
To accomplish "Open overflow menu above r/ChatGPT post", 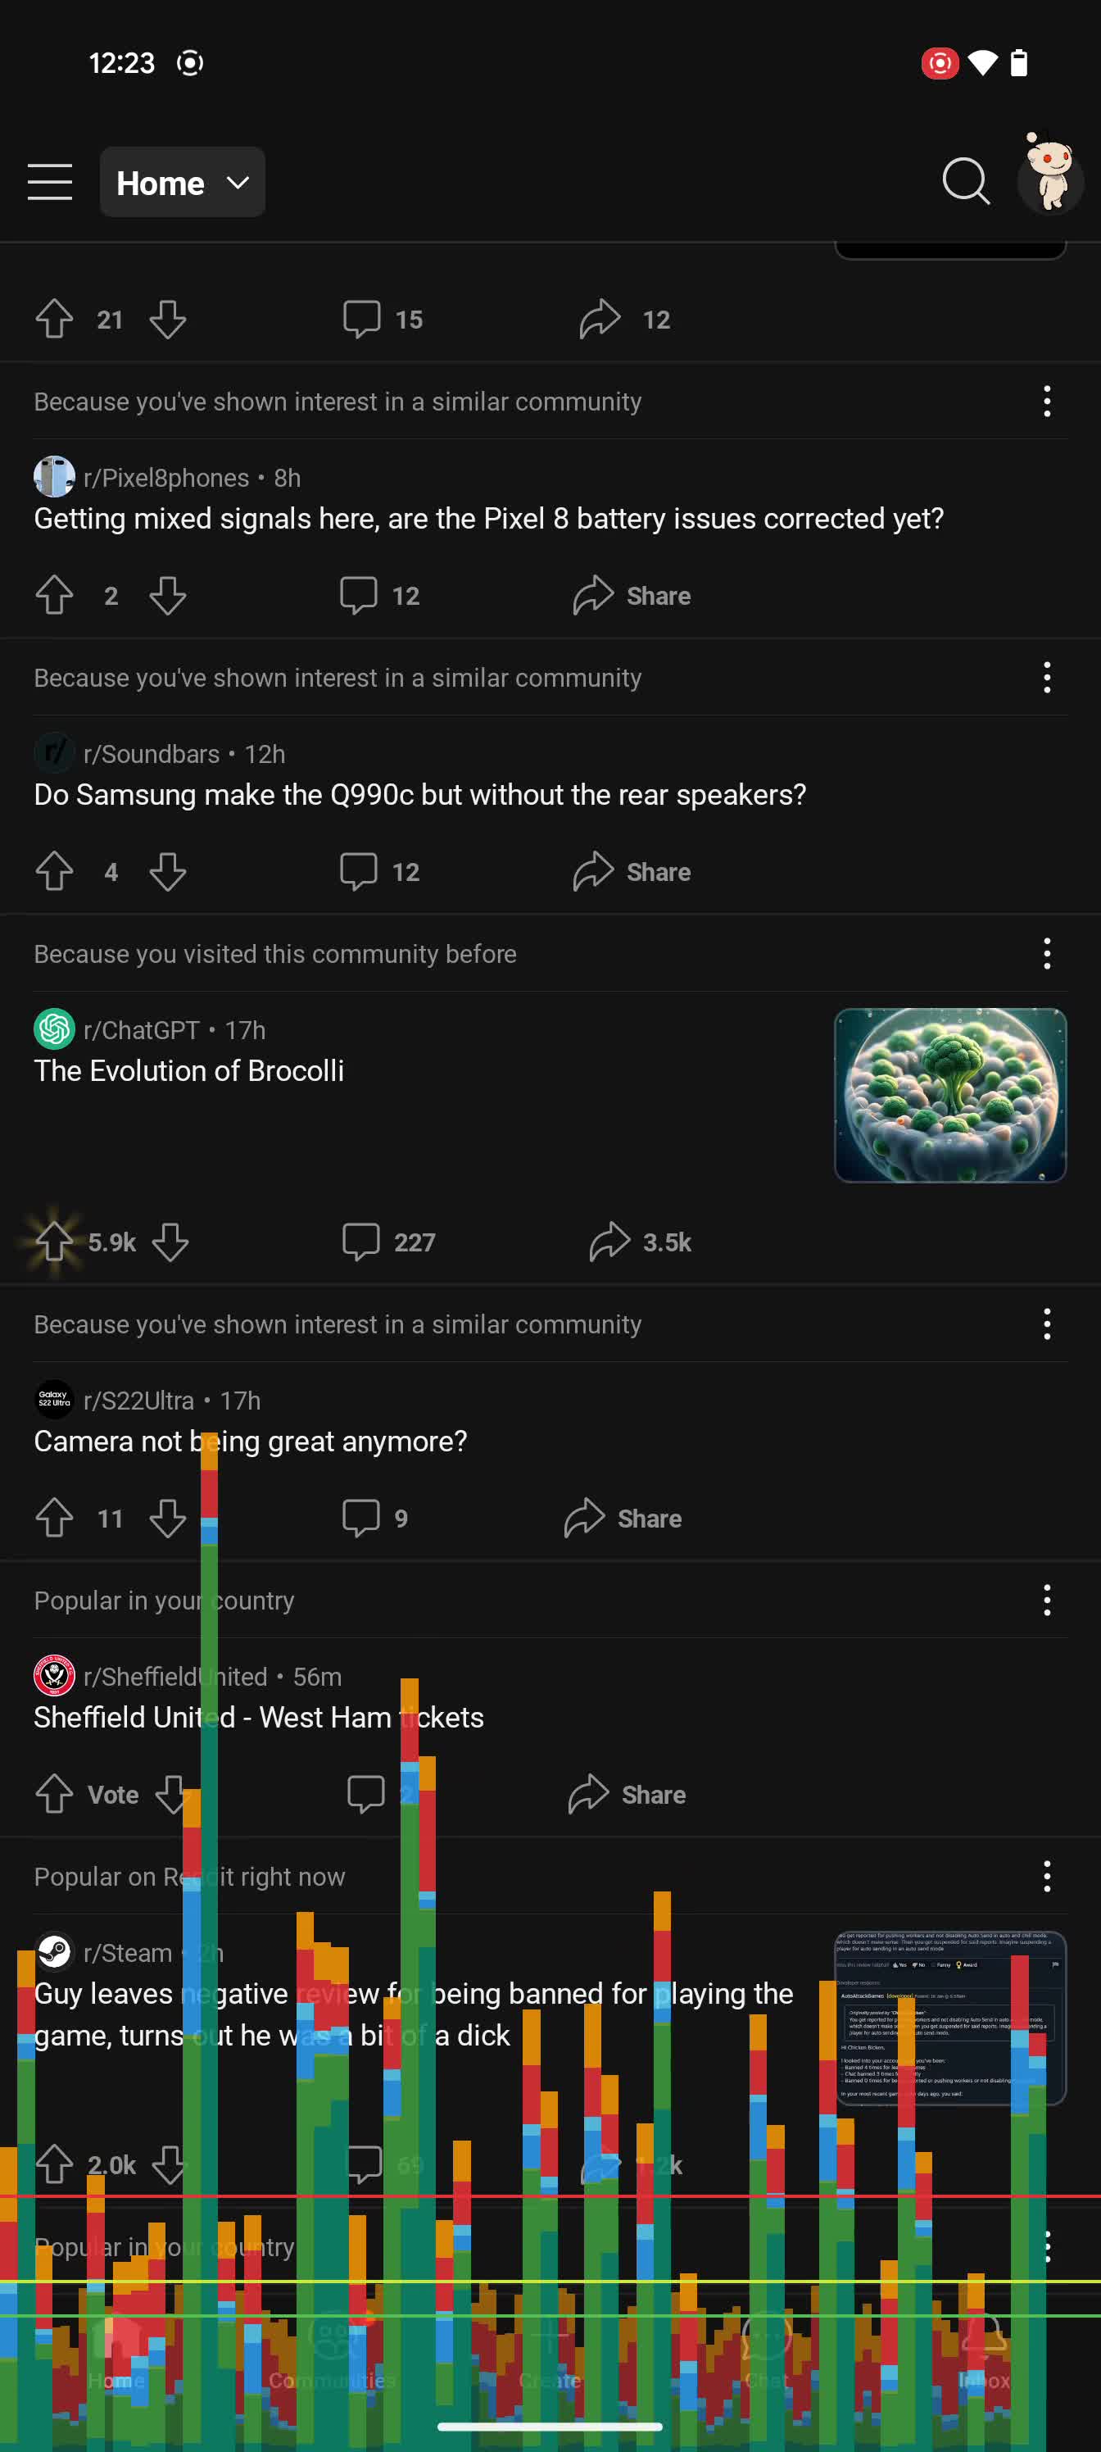I will point(1047,954).
